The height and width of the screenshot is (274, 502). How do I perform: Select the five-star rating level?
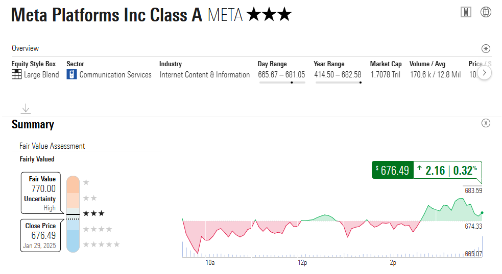tap(102, 244)
